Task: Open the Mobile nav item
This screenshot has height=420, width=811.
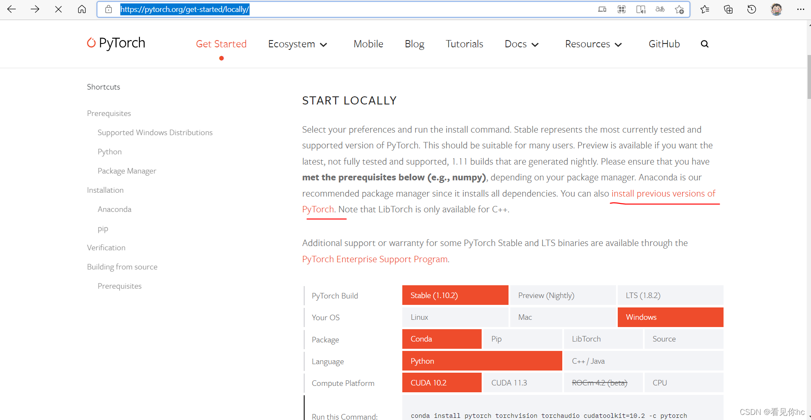Action: (x=368, y=44)
